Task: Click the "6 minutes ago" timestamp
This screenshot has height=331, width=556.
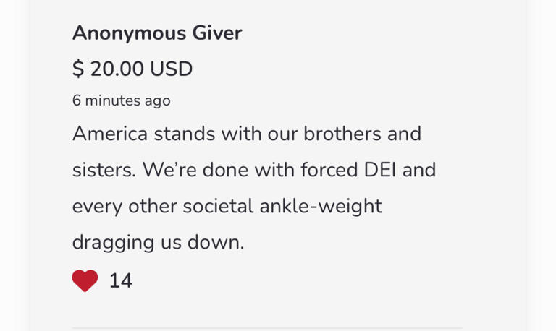Action: point(121,101)
